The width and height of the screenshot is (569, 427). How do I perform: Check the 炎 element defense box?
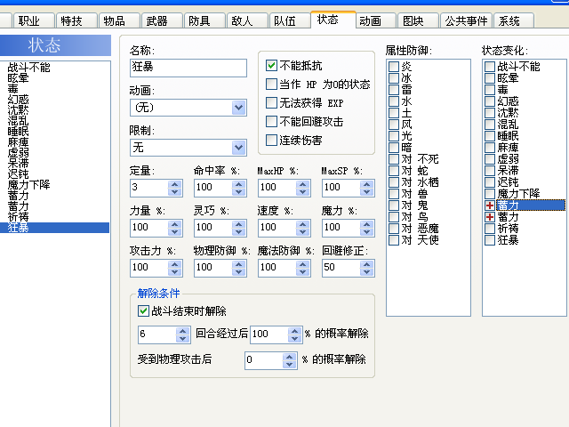coord(394,67)
